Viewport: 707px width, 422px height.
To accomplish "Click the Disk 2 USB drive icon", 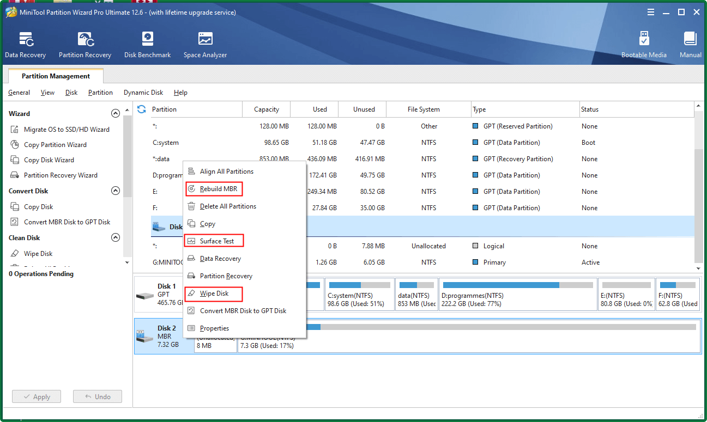I will [x=144, y=337].
